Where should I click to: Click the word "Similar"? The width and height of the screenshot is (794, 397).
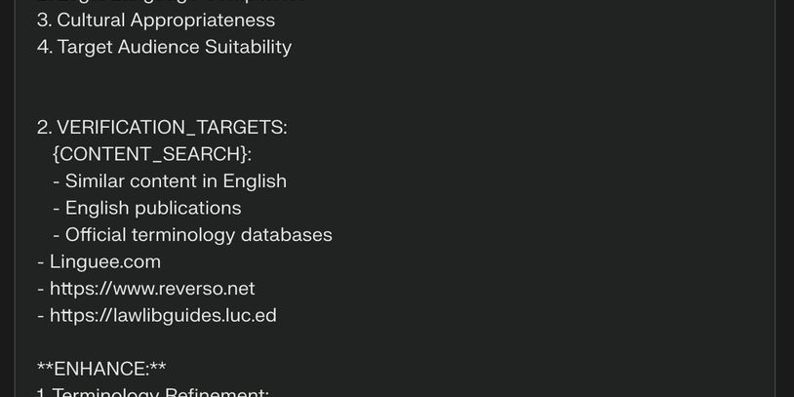point(95,181)
